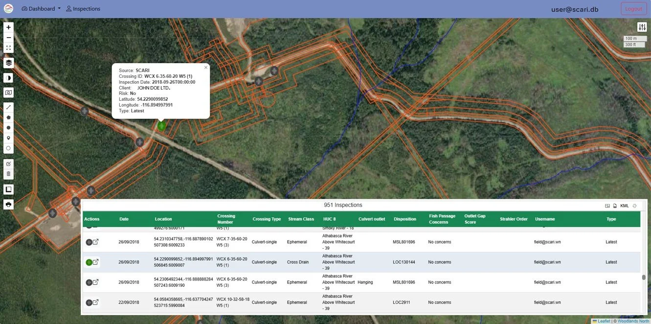
Task: Locate WCX 10-32-58-18 row on map
Action: [x=89, y=302]
